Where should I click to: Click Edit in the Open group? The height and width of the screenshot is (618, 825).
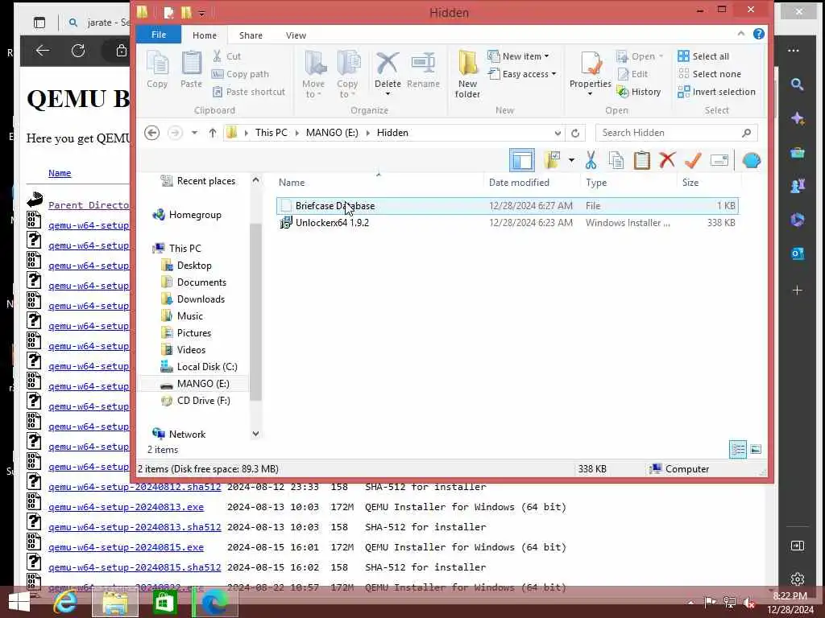[x=632, y=74]
